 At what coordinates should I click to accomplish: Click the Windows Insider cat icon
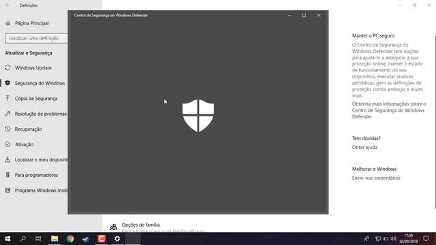(x=7, y=191)
